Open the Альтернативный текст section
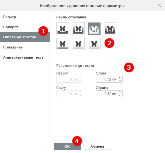165x153 pixels. point(25,57)
